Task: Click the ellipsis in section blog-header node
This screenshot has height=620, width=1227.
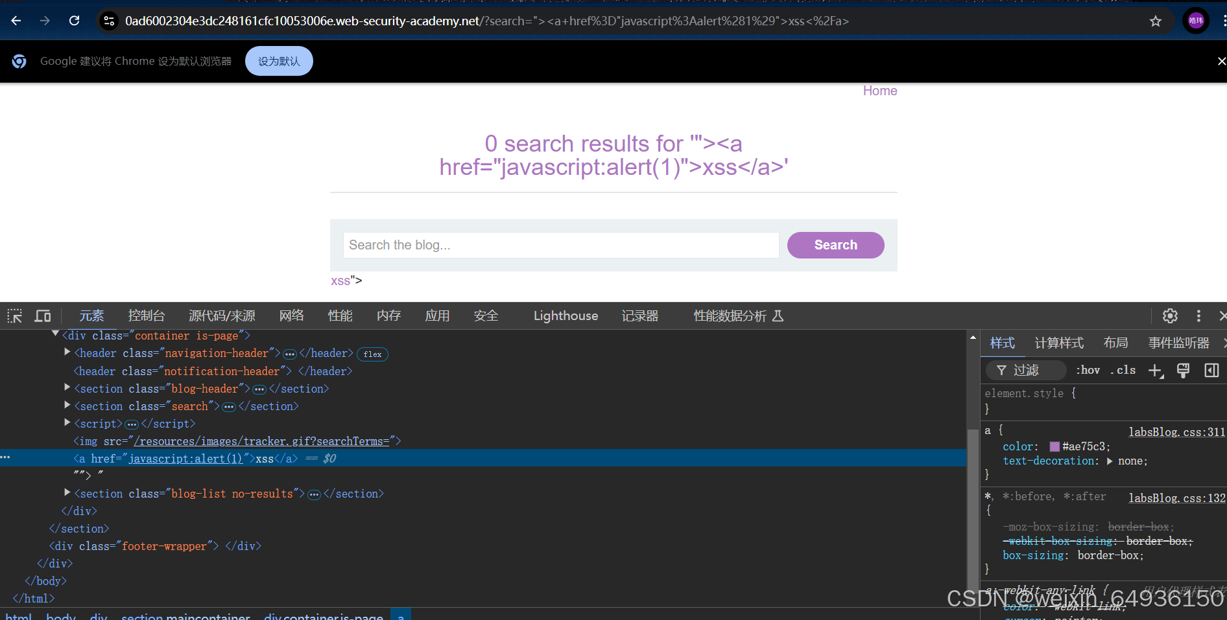Action: coord(259,389)
